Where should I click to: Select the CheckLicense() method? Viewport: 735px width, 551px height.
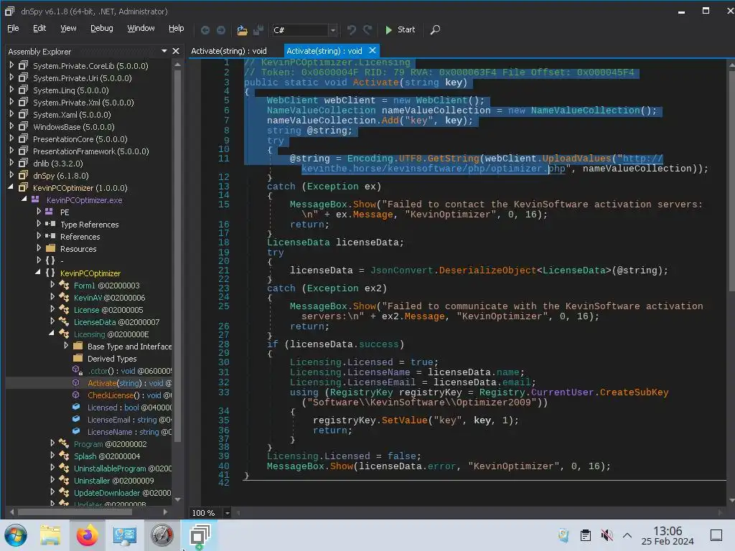pos(129,395)
